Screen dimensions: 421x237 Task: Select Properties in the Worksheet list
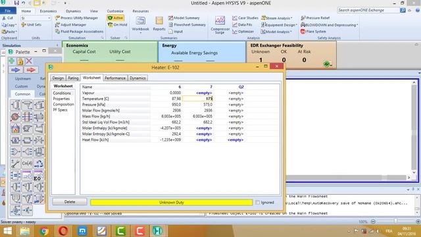click(61, 99)
